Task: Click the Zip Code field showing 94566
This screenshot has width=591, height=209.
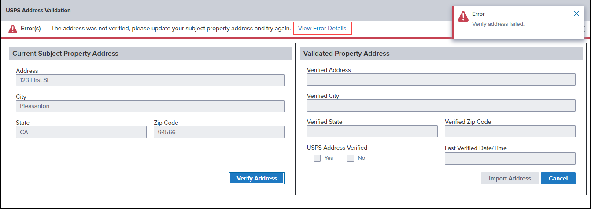Action: click(x=219, y=132)
